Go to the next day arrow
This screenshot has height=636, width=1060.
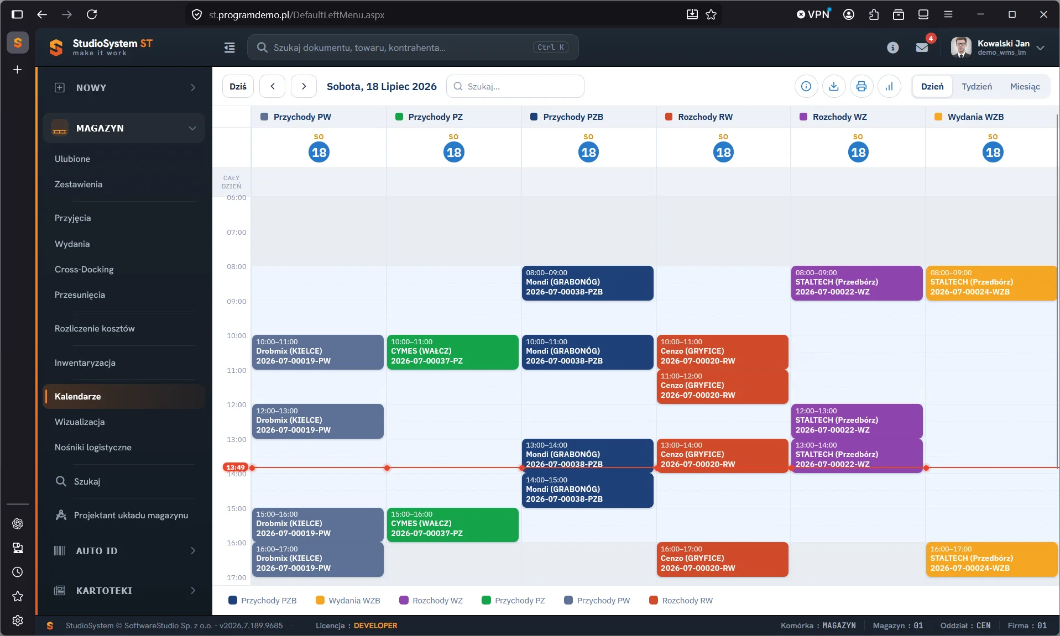[x=304, y=86]
